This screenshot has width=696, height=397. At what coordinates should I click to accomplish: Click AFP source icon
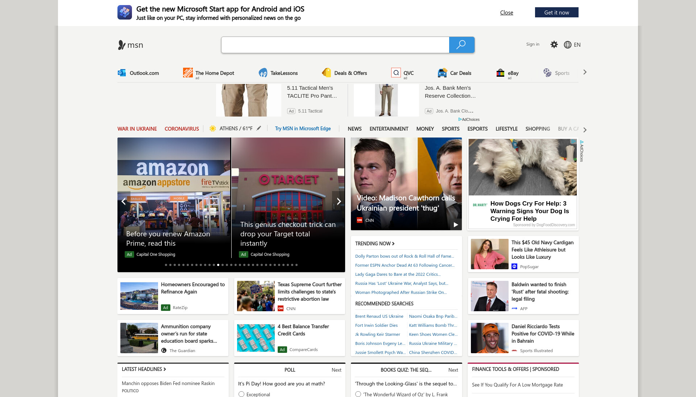[514, 308]
